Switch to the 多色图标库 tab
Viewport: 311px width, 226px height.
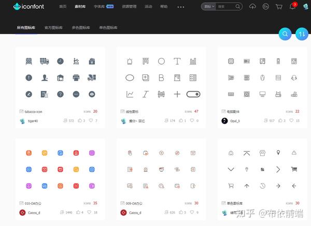click(81, 27)
